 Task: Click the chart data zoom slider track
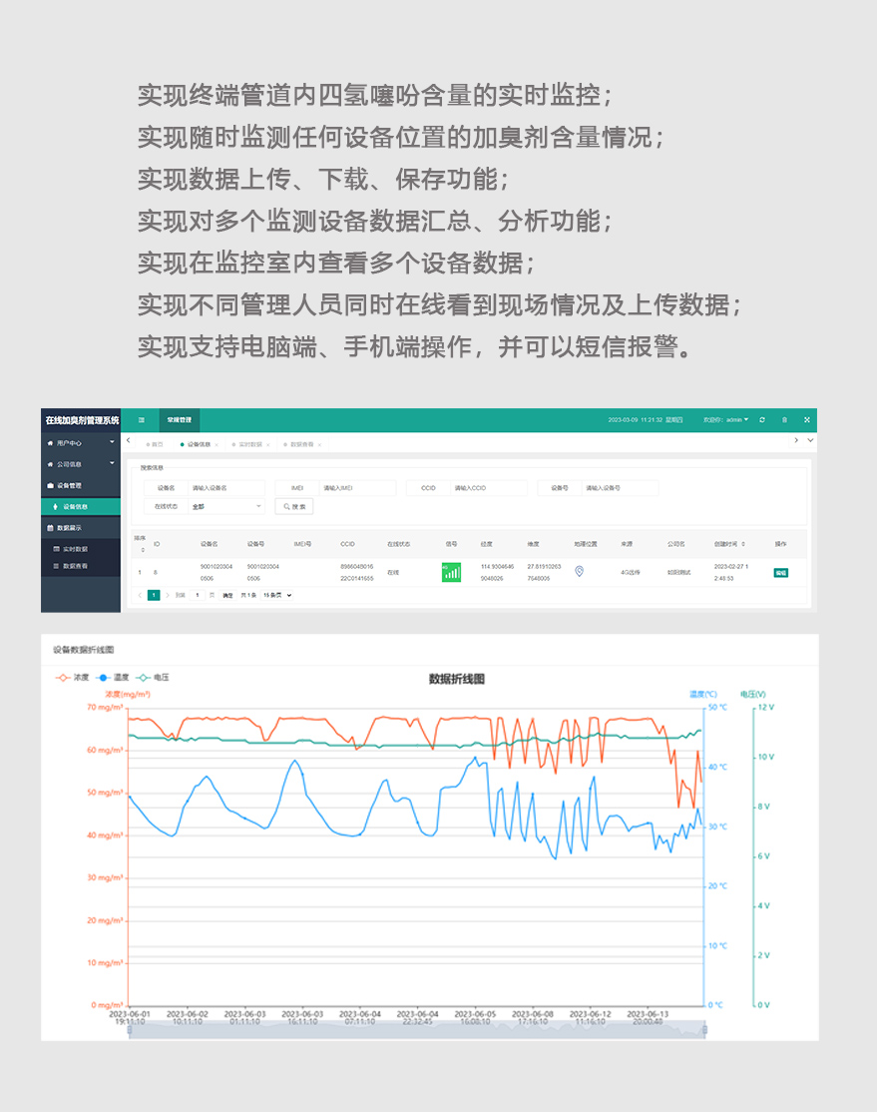point(417,1030)
